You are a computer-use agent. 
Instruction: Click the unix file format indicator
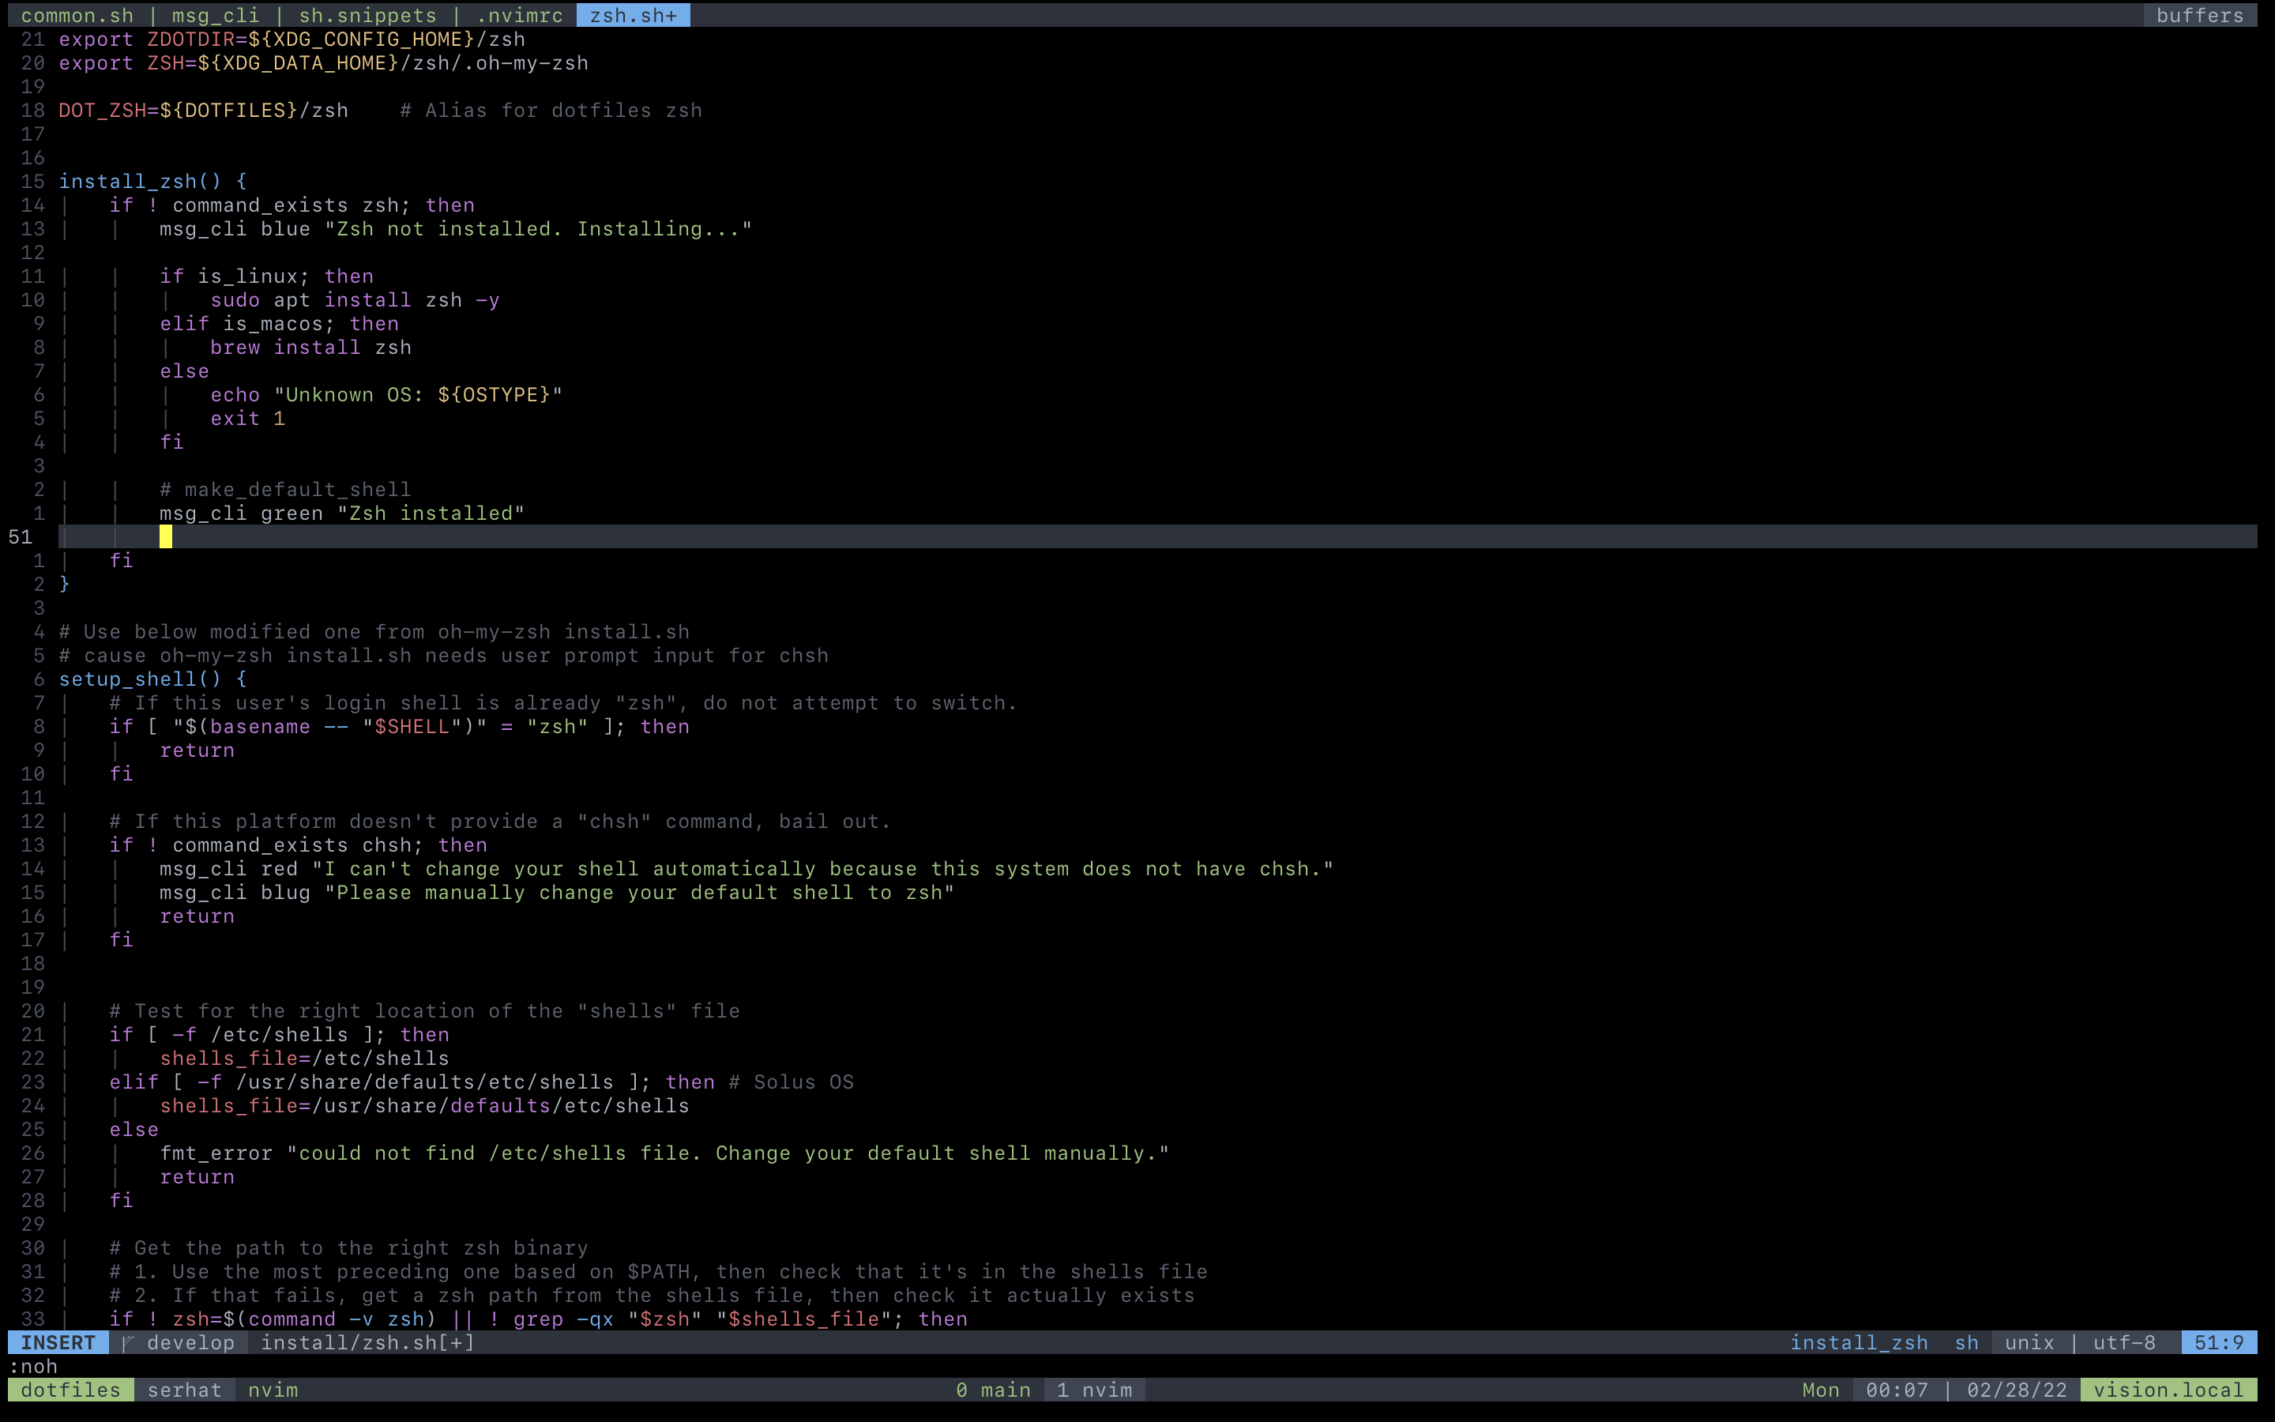pos(2029,1343)
